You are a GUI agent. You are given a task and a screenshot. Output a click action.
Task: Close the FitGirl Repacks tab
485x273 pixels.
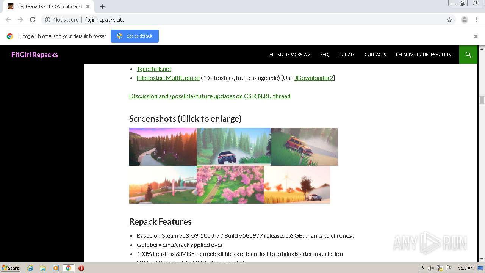click(x=88, y=6)
